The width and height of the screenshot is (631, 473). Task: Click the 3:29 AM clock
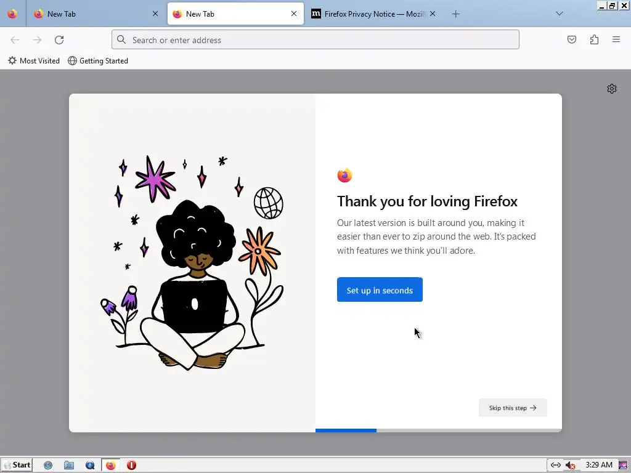[x=599, y=465]
